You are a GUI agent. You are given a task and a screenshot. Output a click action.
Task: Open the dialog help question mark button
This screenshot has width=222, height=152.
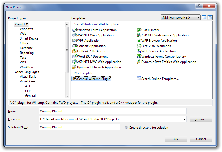pyautogui.click(x=199, y=6)
